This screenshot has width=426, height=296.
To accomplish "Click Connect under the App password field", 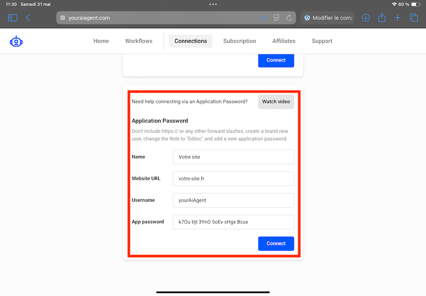I will [276, 244].
